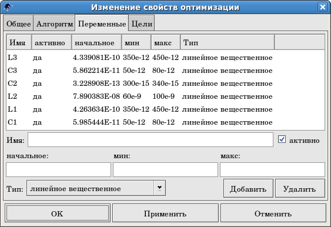Click min value 300e-15

[x=136, y=84]
